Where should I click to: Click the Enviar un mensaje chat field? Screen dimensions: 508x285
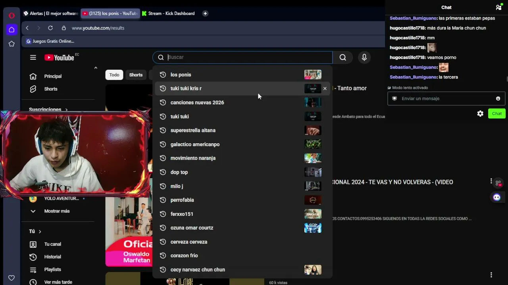click(446, 99)
